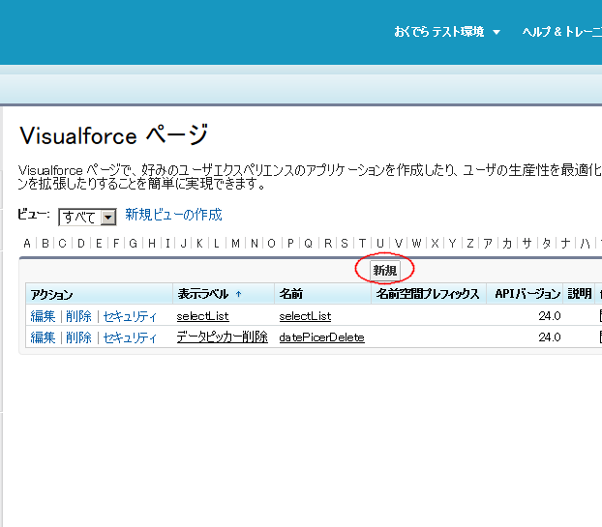The image size is (602, 527).
Task: Filter list by kana ア
Action: pyautogui.click(x=488, y=244)
